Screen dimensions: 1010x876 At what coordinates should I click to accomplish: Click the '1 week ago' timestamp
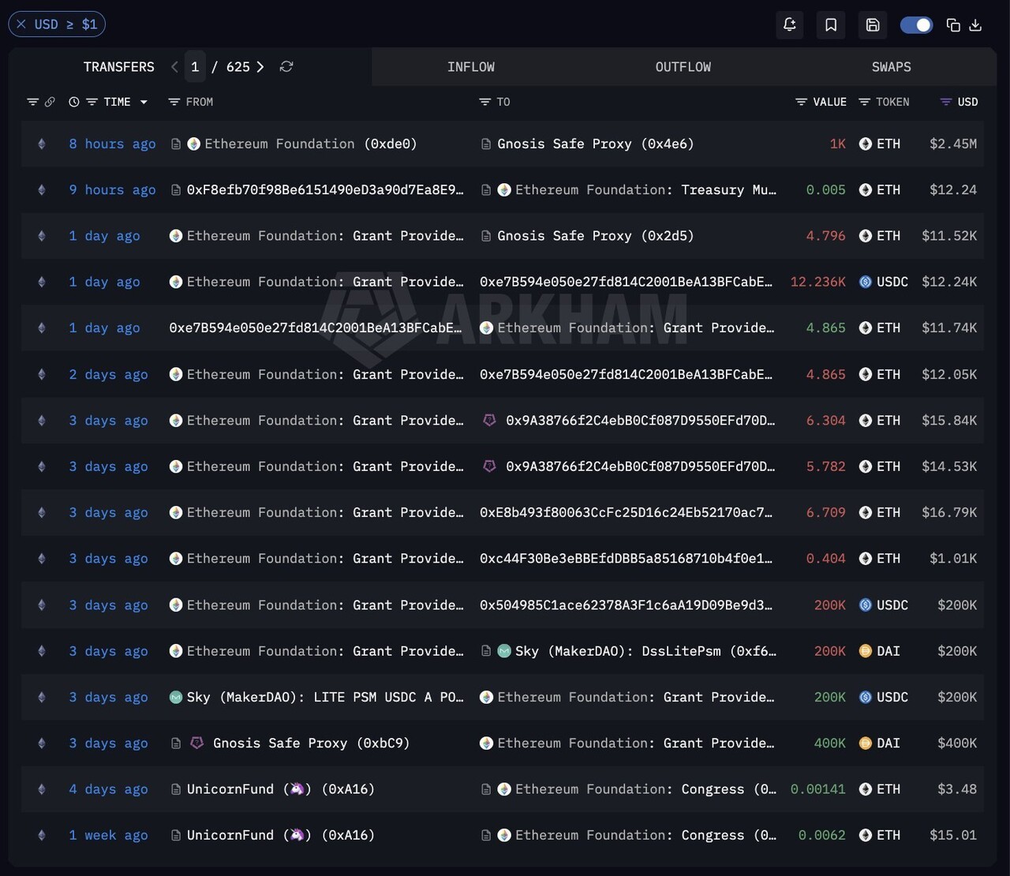click(x=108, y=835)
